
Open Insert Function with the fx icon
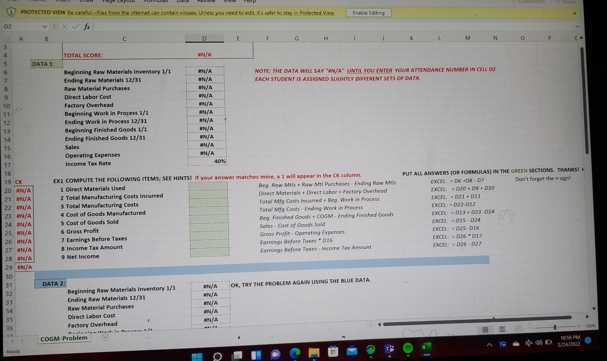pyautogui.click(x=87, y=27)
